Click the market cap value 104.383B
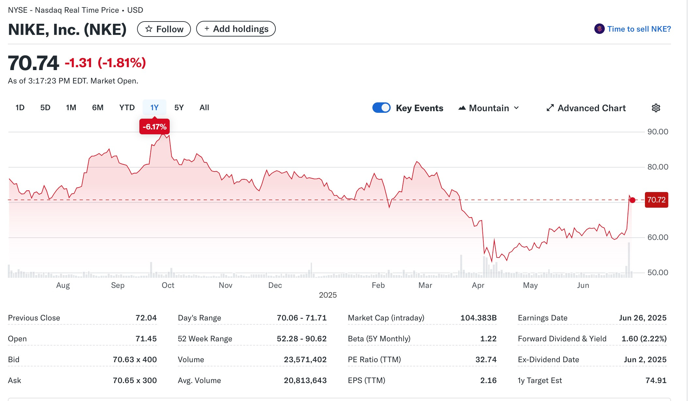 coord(478,318)
